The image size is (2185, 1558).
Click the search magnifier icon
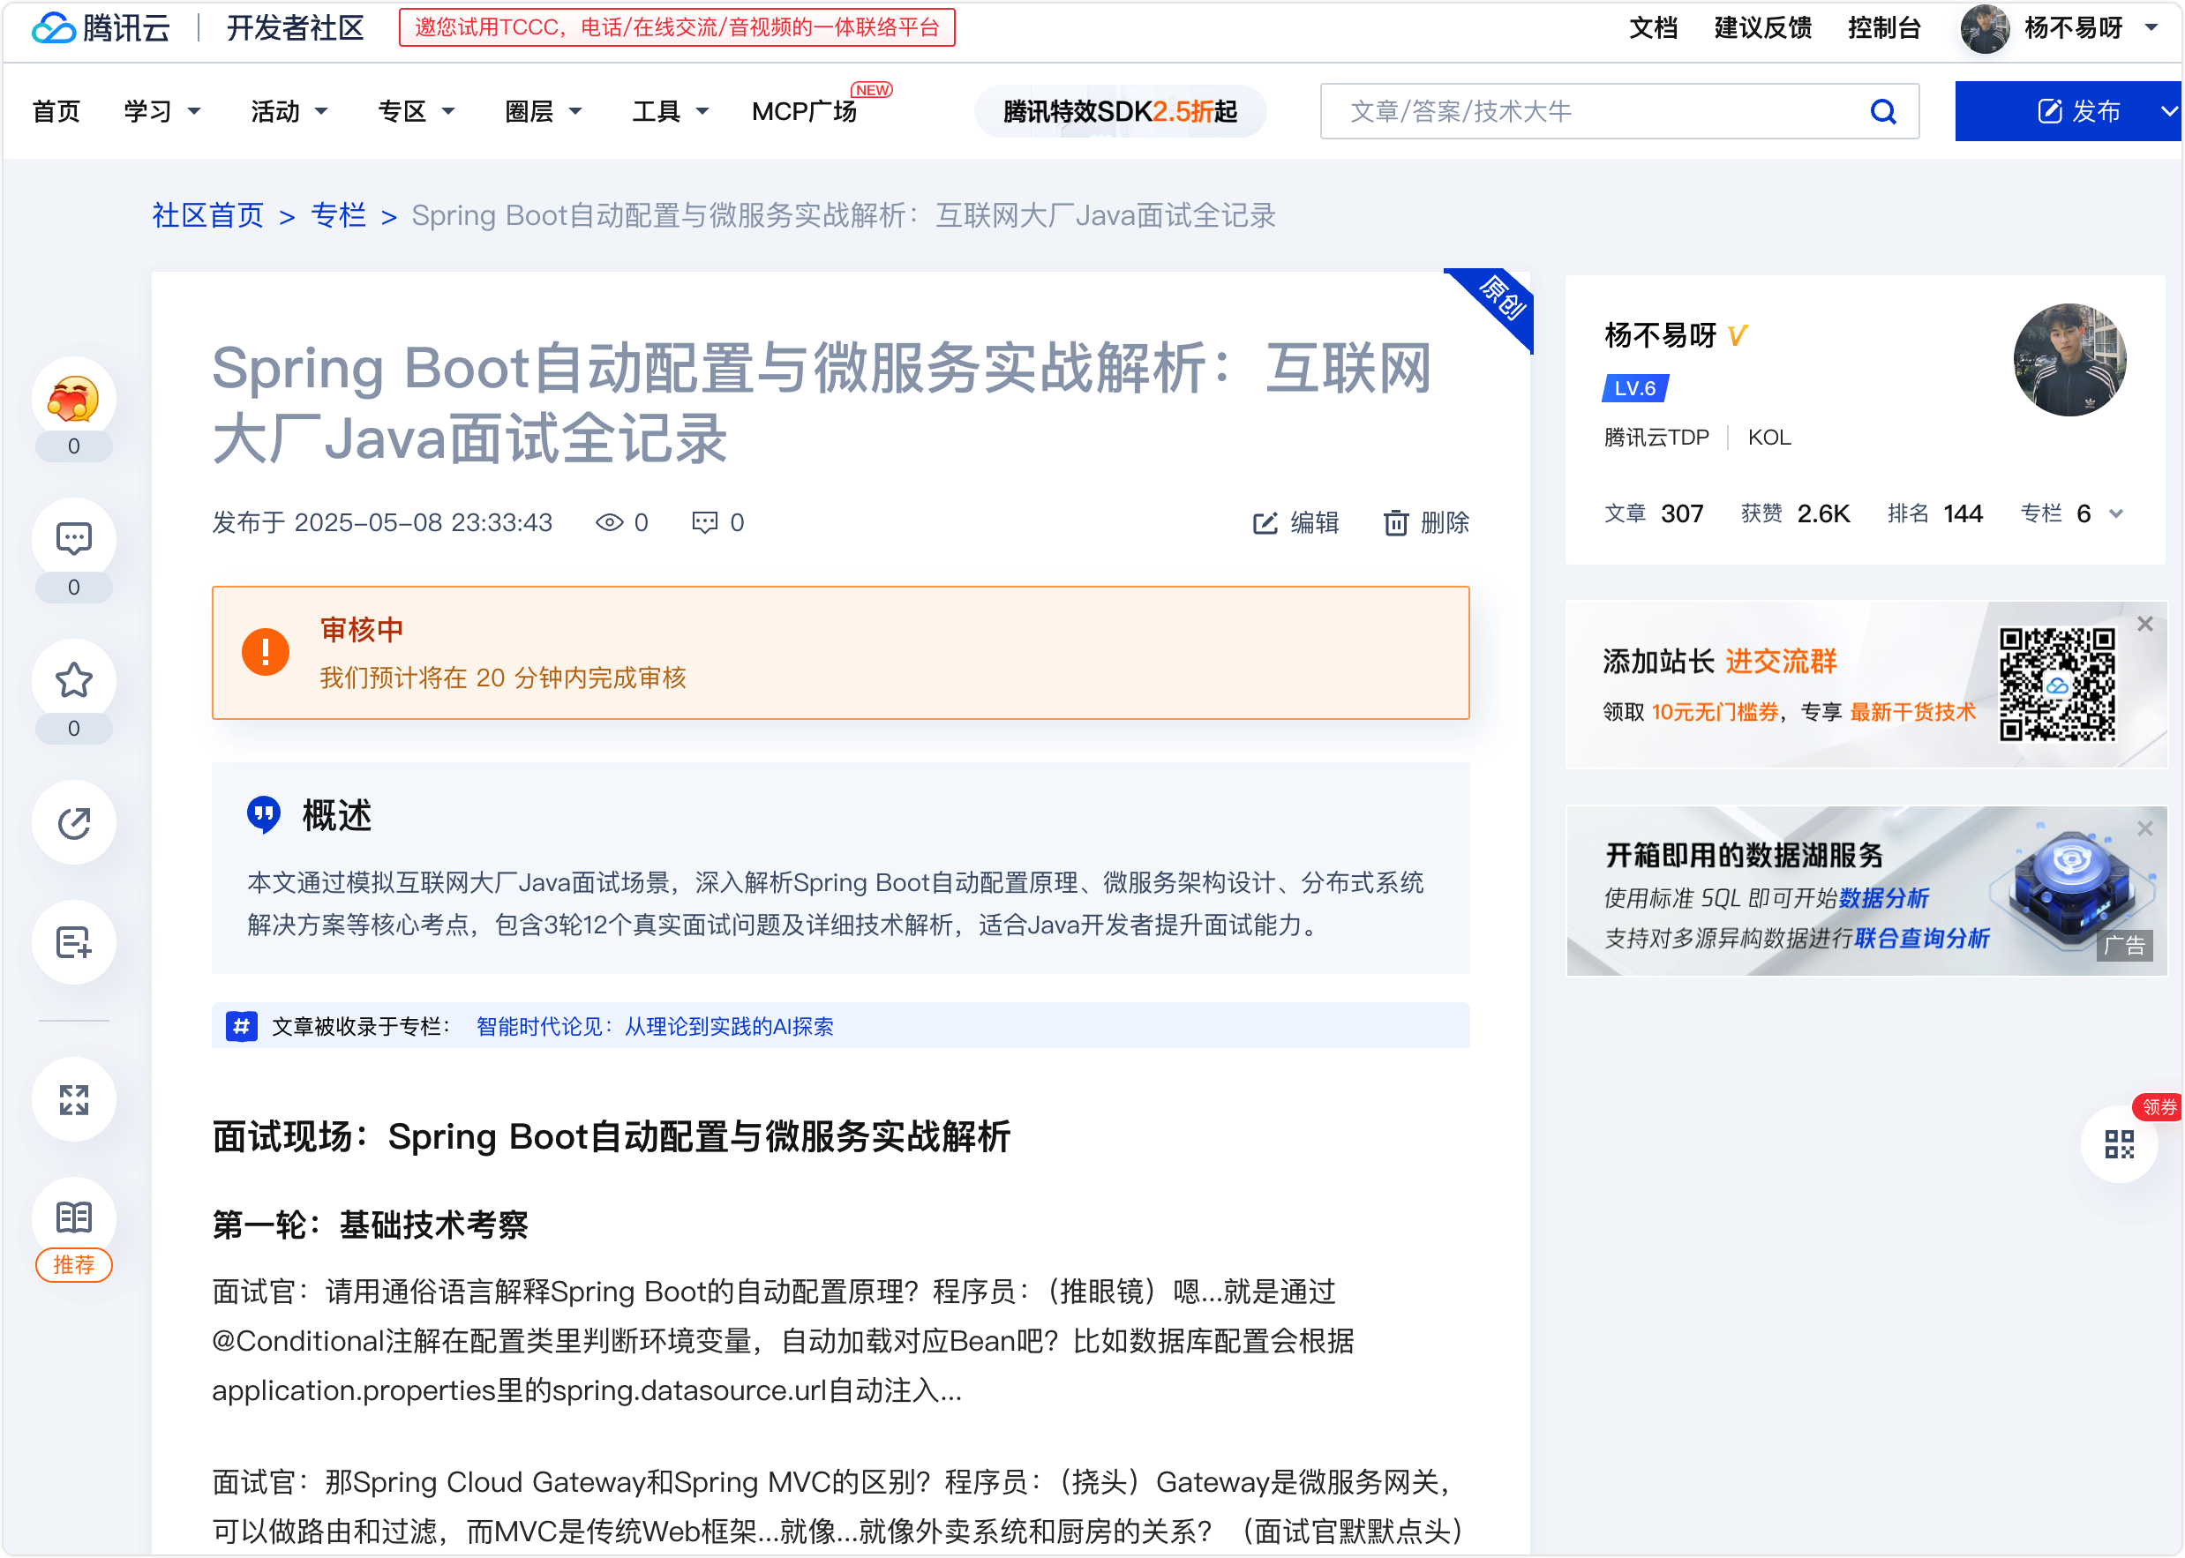(x=1882, y=112)
